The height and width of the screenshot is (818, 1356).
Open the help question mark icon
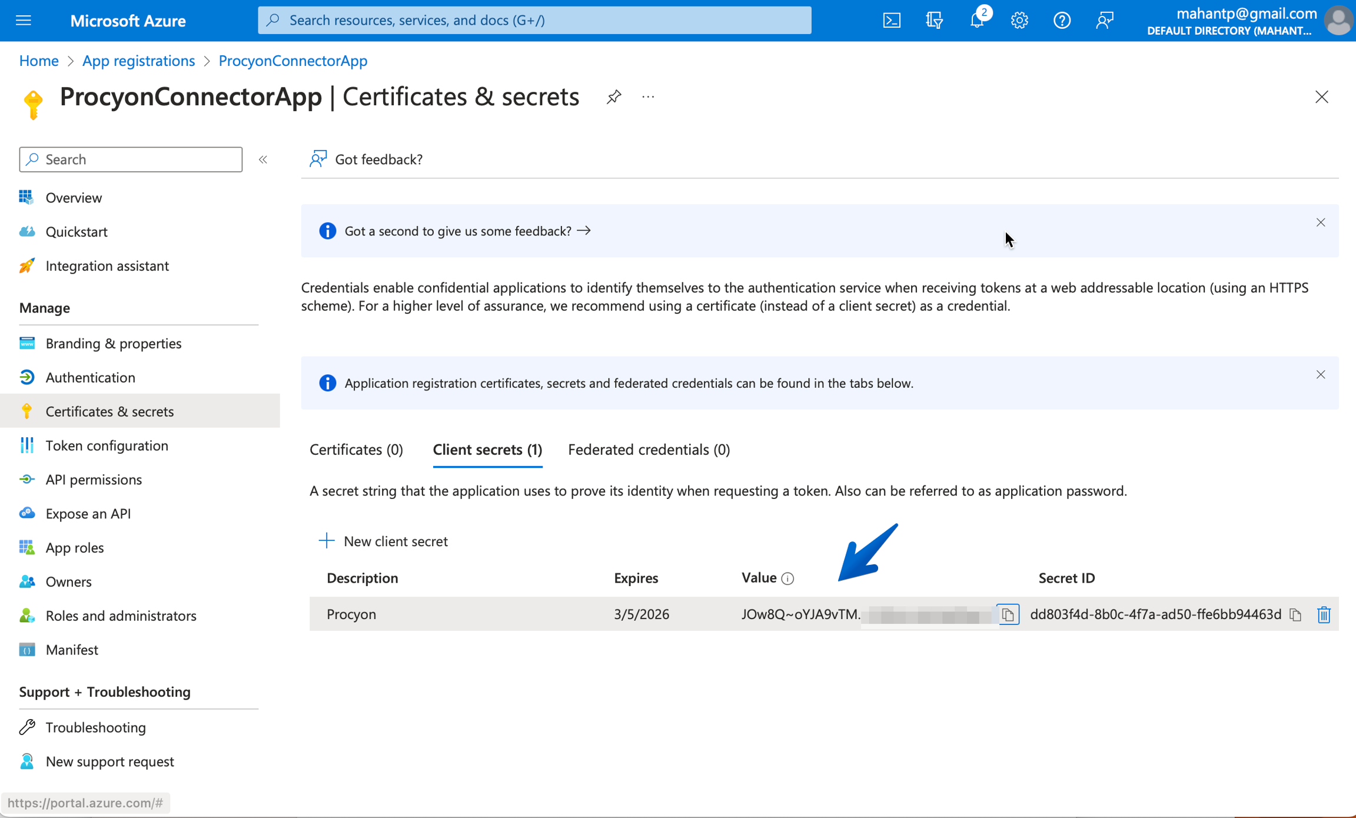coord(1062,21)
